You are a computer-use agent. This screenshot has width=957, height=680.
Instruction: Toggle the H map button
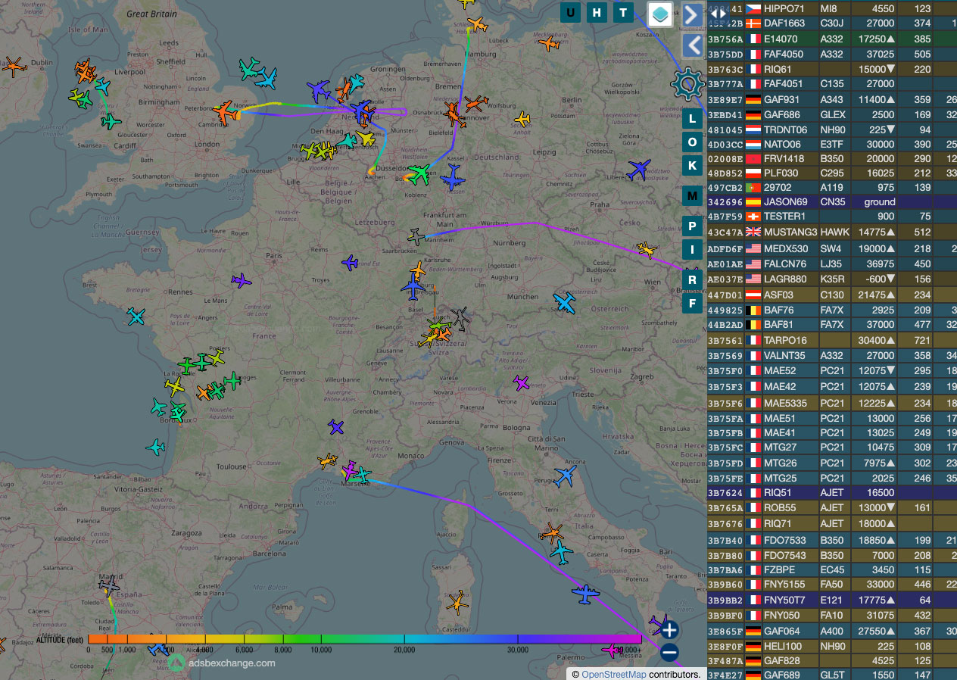[597, 12]
